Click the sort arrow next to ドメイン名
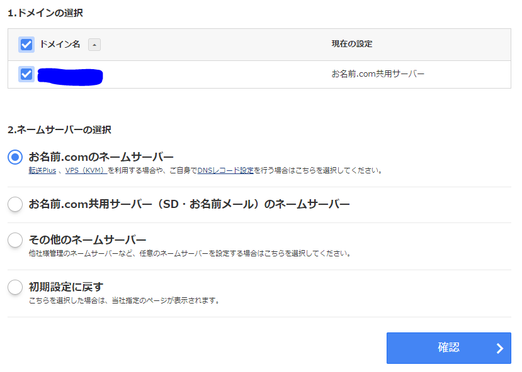This screenshot has width=522, height=372. (94, 45)
